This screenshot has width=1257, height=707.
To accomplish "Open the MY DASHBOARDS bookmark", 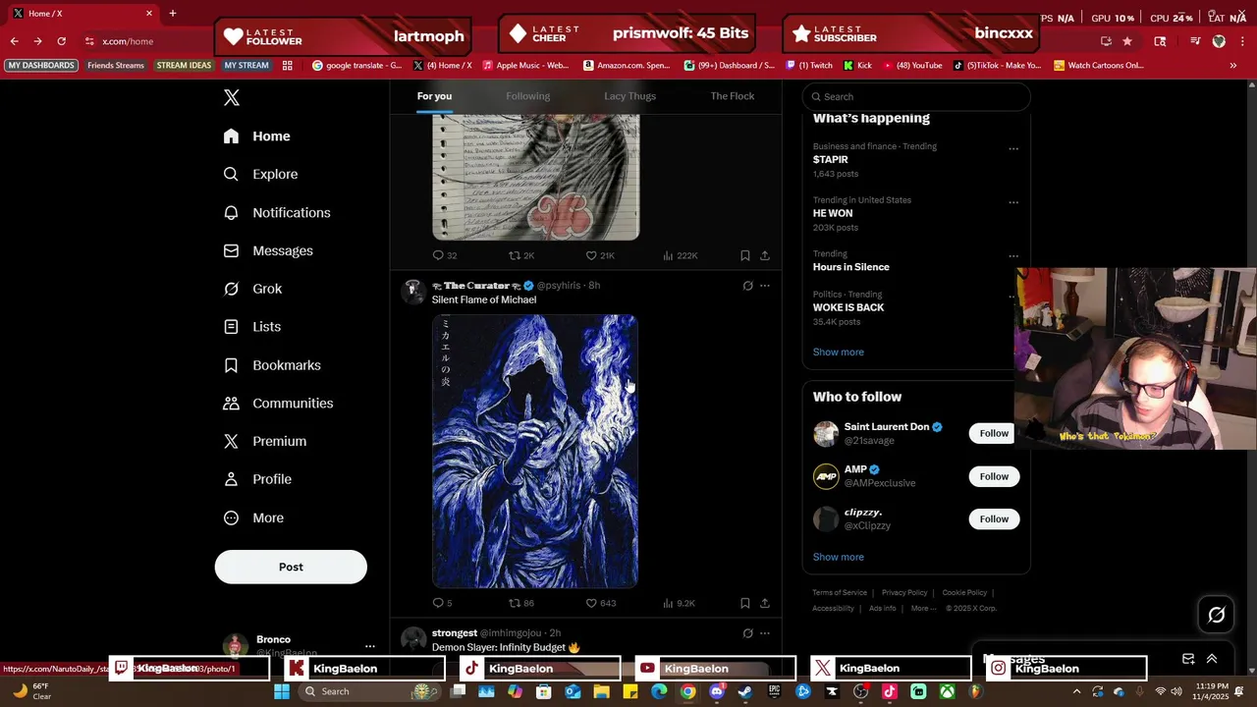I will point(41,65).
